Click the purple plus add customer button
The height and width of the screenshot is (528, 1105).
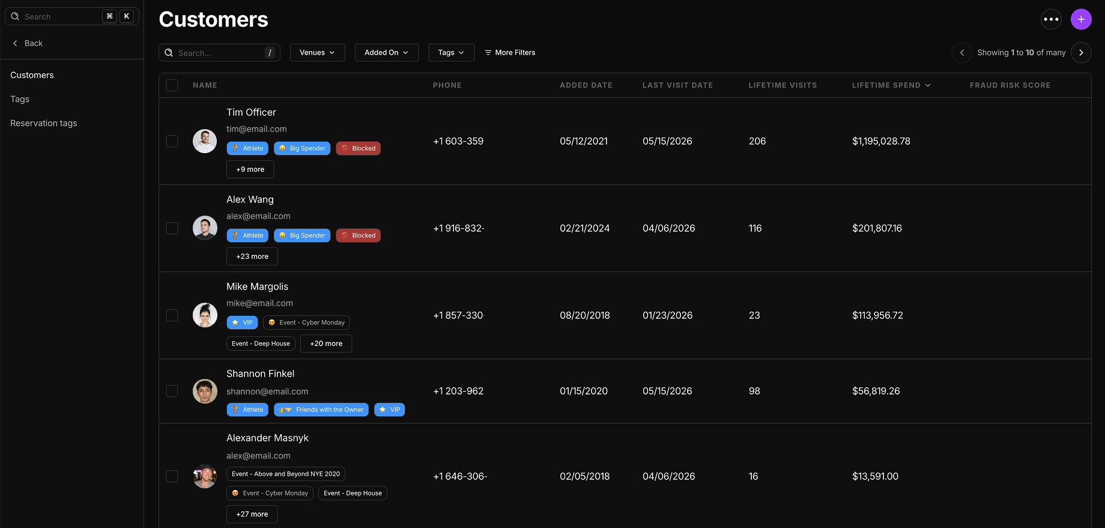[1081, 19]
